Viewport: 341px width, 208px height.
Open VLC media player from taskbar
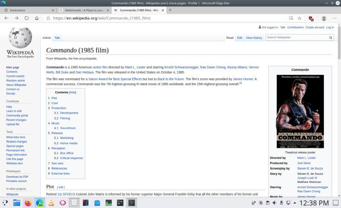pos(51,203)
